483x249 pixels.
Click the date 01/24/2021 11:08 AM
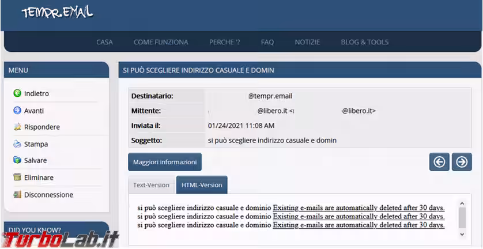[x=241, y=126]
